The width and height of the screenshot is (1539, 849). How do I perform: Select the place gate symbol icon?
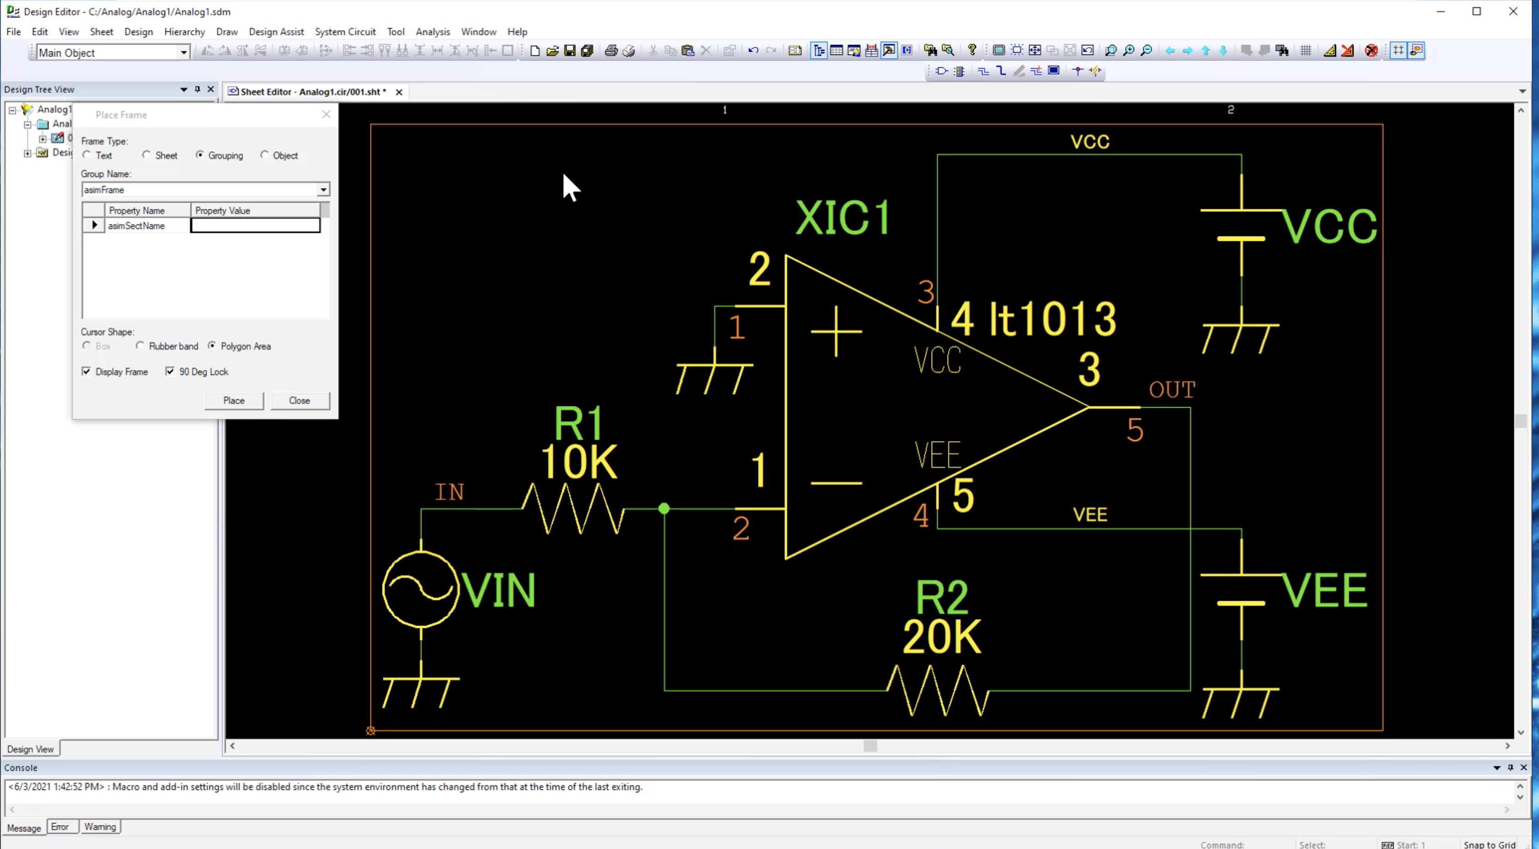[x=942, y=71]
